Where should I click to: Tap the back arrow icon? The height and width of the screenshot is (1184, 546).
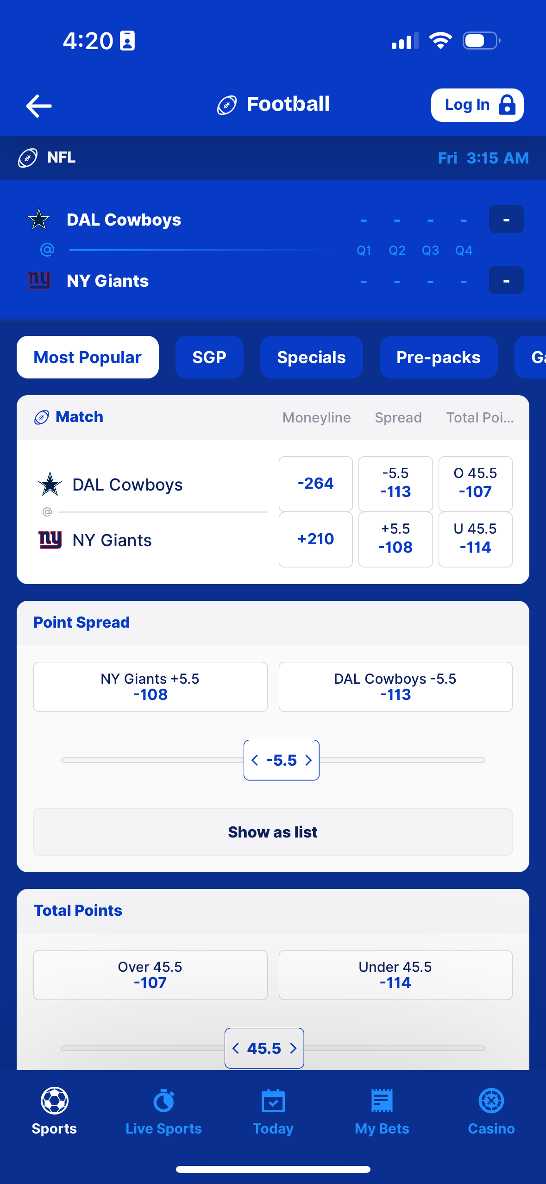(x=39, y=106)
